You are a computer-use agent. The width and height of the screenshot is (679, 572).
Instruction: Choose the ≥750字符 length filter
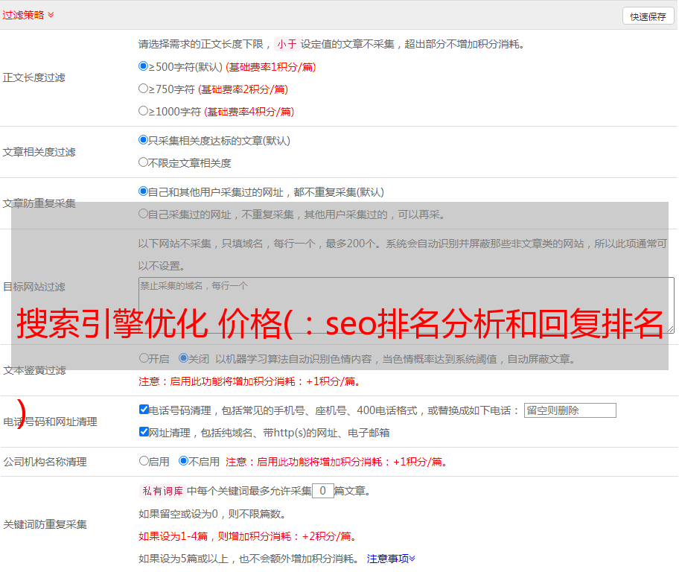point(144,89)
